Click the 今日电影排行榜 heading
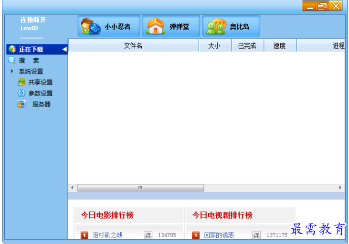This screenshot has width=349, height=244. point(107,215)
